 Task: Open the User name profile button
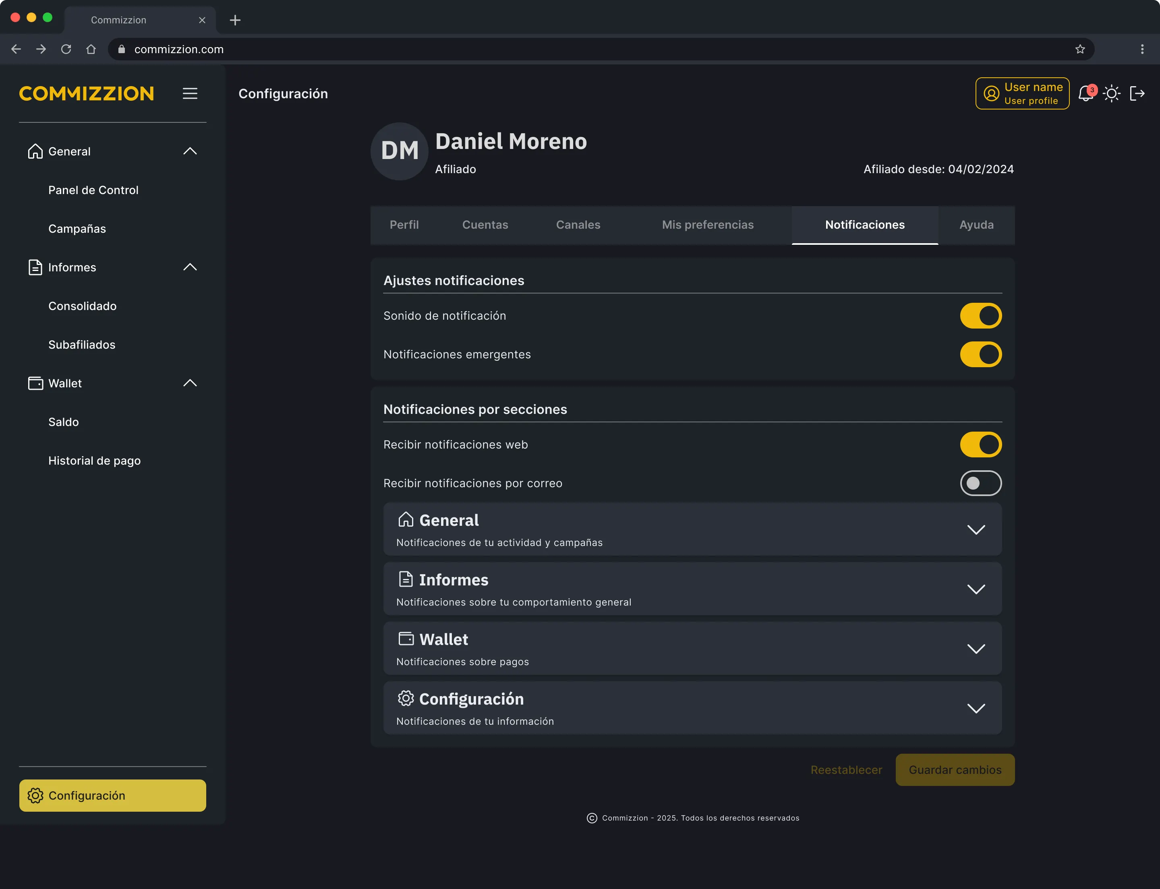coord(1022,94)
